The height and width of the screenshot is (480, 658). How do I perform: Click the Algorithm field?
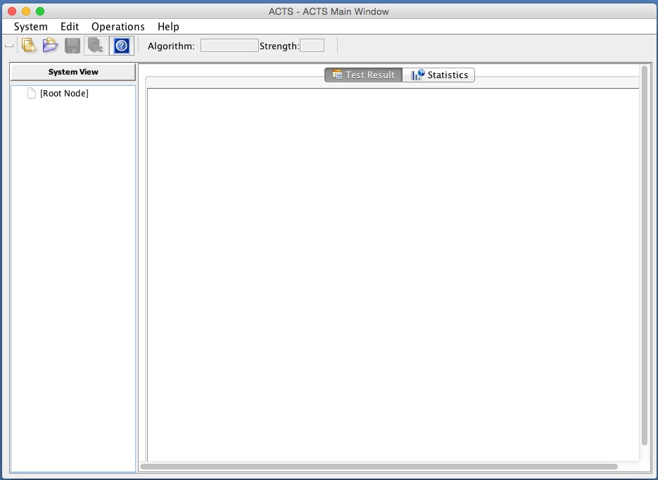click(x=229, y=45)
